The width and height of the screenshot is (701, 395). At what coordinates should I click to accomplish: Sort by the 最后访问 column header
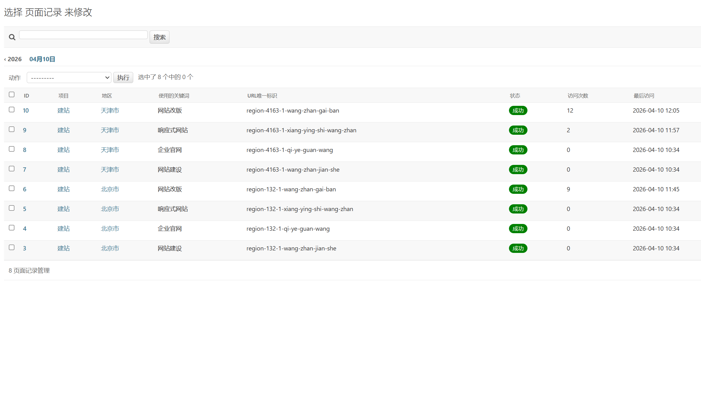[x=643, y=96]
